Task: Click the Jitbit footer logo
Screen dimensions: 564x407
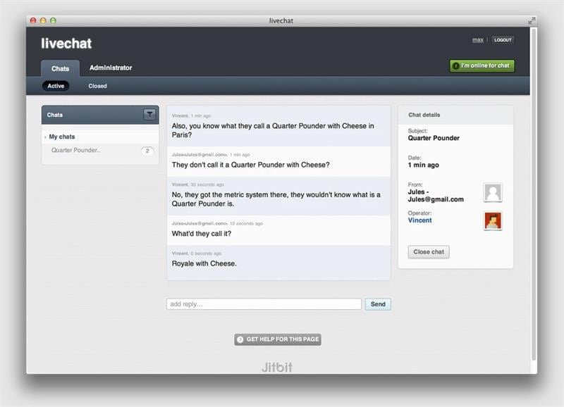Action: click(x=277, y=367)
